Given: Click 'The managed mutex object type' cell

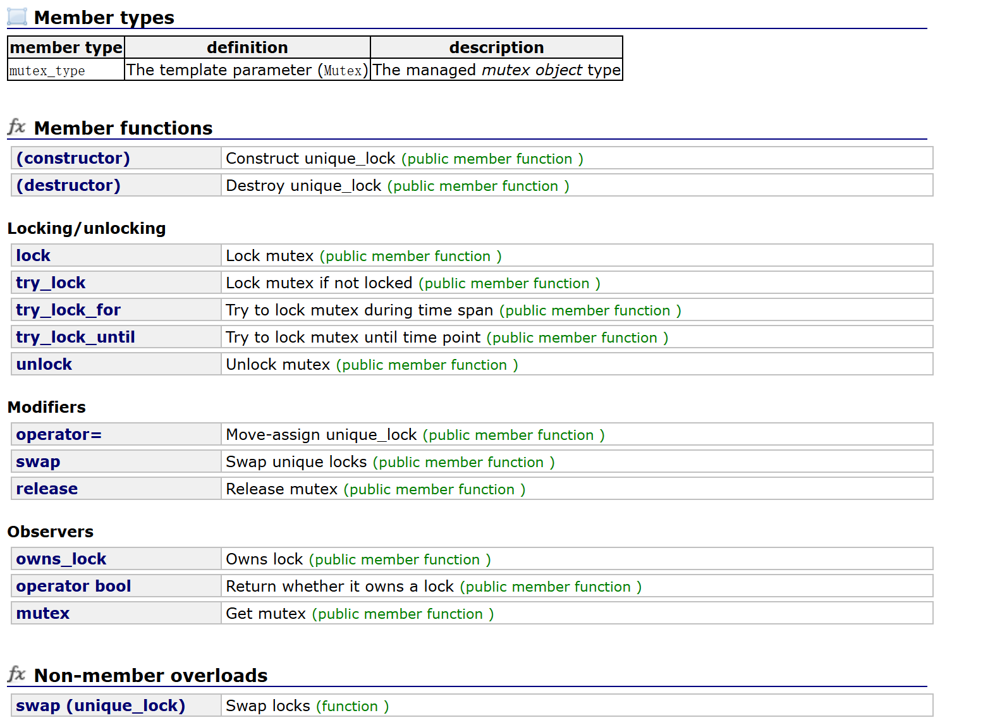Looking at the screenshot, I should click(x=496, y=70).
